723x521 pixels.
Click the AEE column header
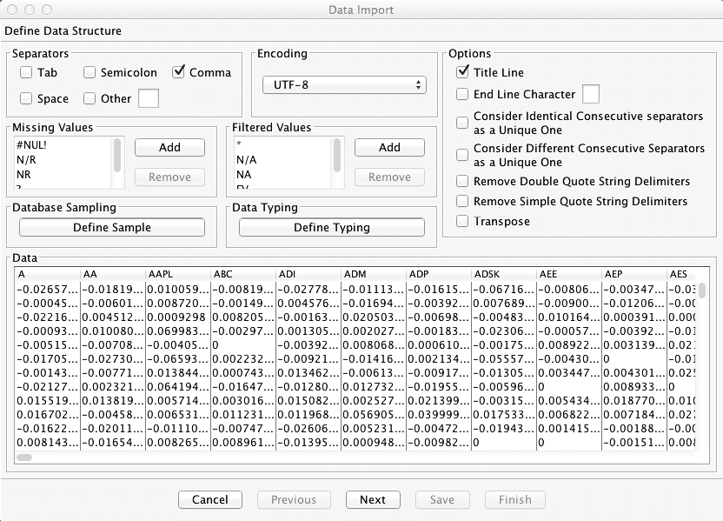(x=569, y=274)
